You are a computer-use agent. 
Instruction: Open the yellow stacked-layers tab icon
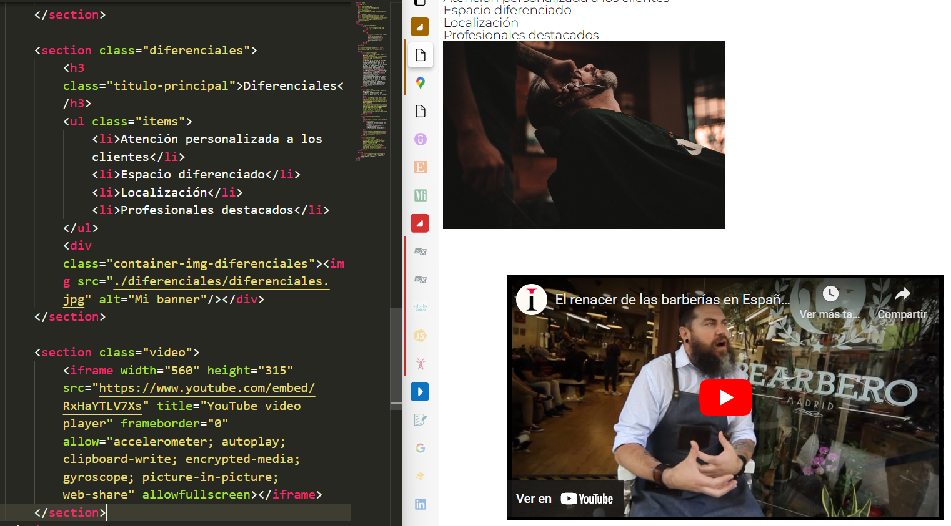click(421, 476)
